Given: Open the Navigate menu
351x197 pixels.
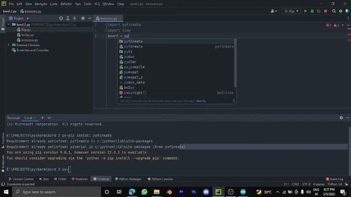Looking at the screenshot, I should coord(41,4).
